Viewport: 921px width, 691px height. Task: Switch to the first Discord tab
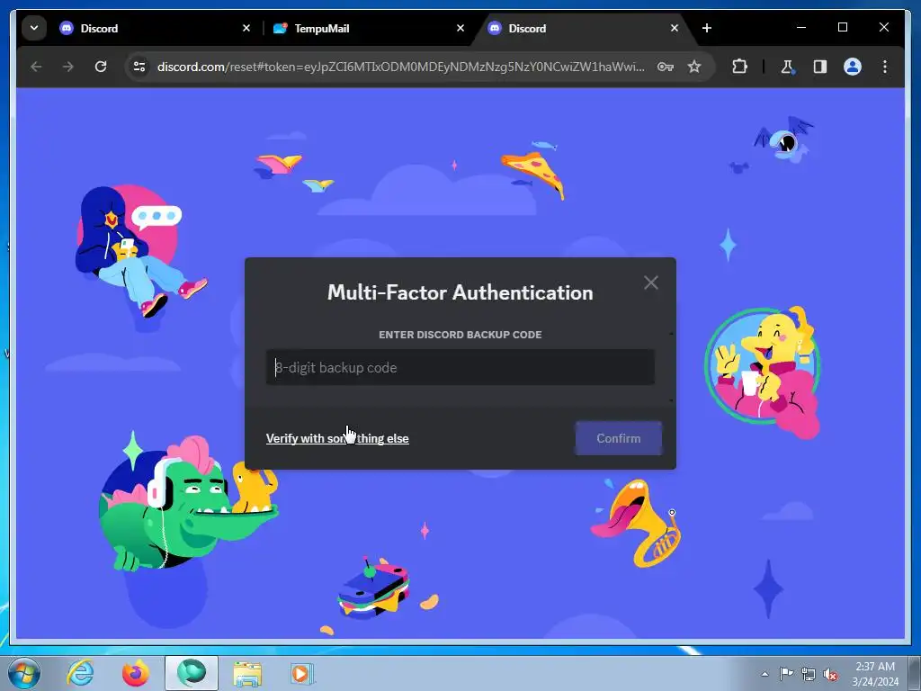(154, 28)
